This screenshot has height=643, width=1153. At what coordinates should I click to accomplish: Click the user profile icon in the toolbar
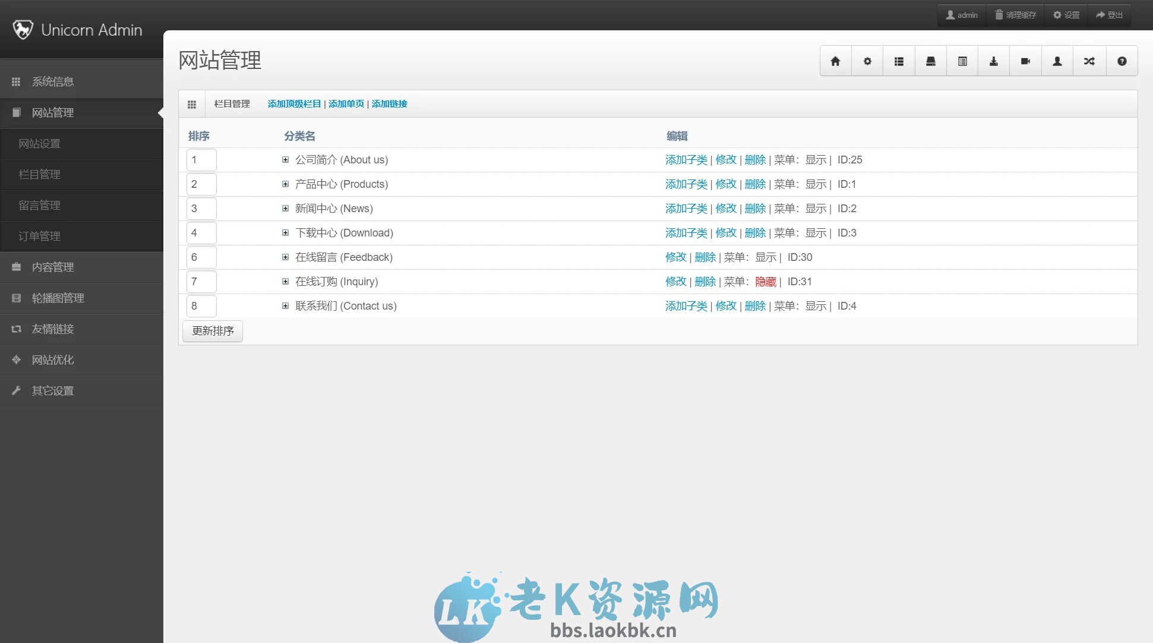pos(1057,61)
